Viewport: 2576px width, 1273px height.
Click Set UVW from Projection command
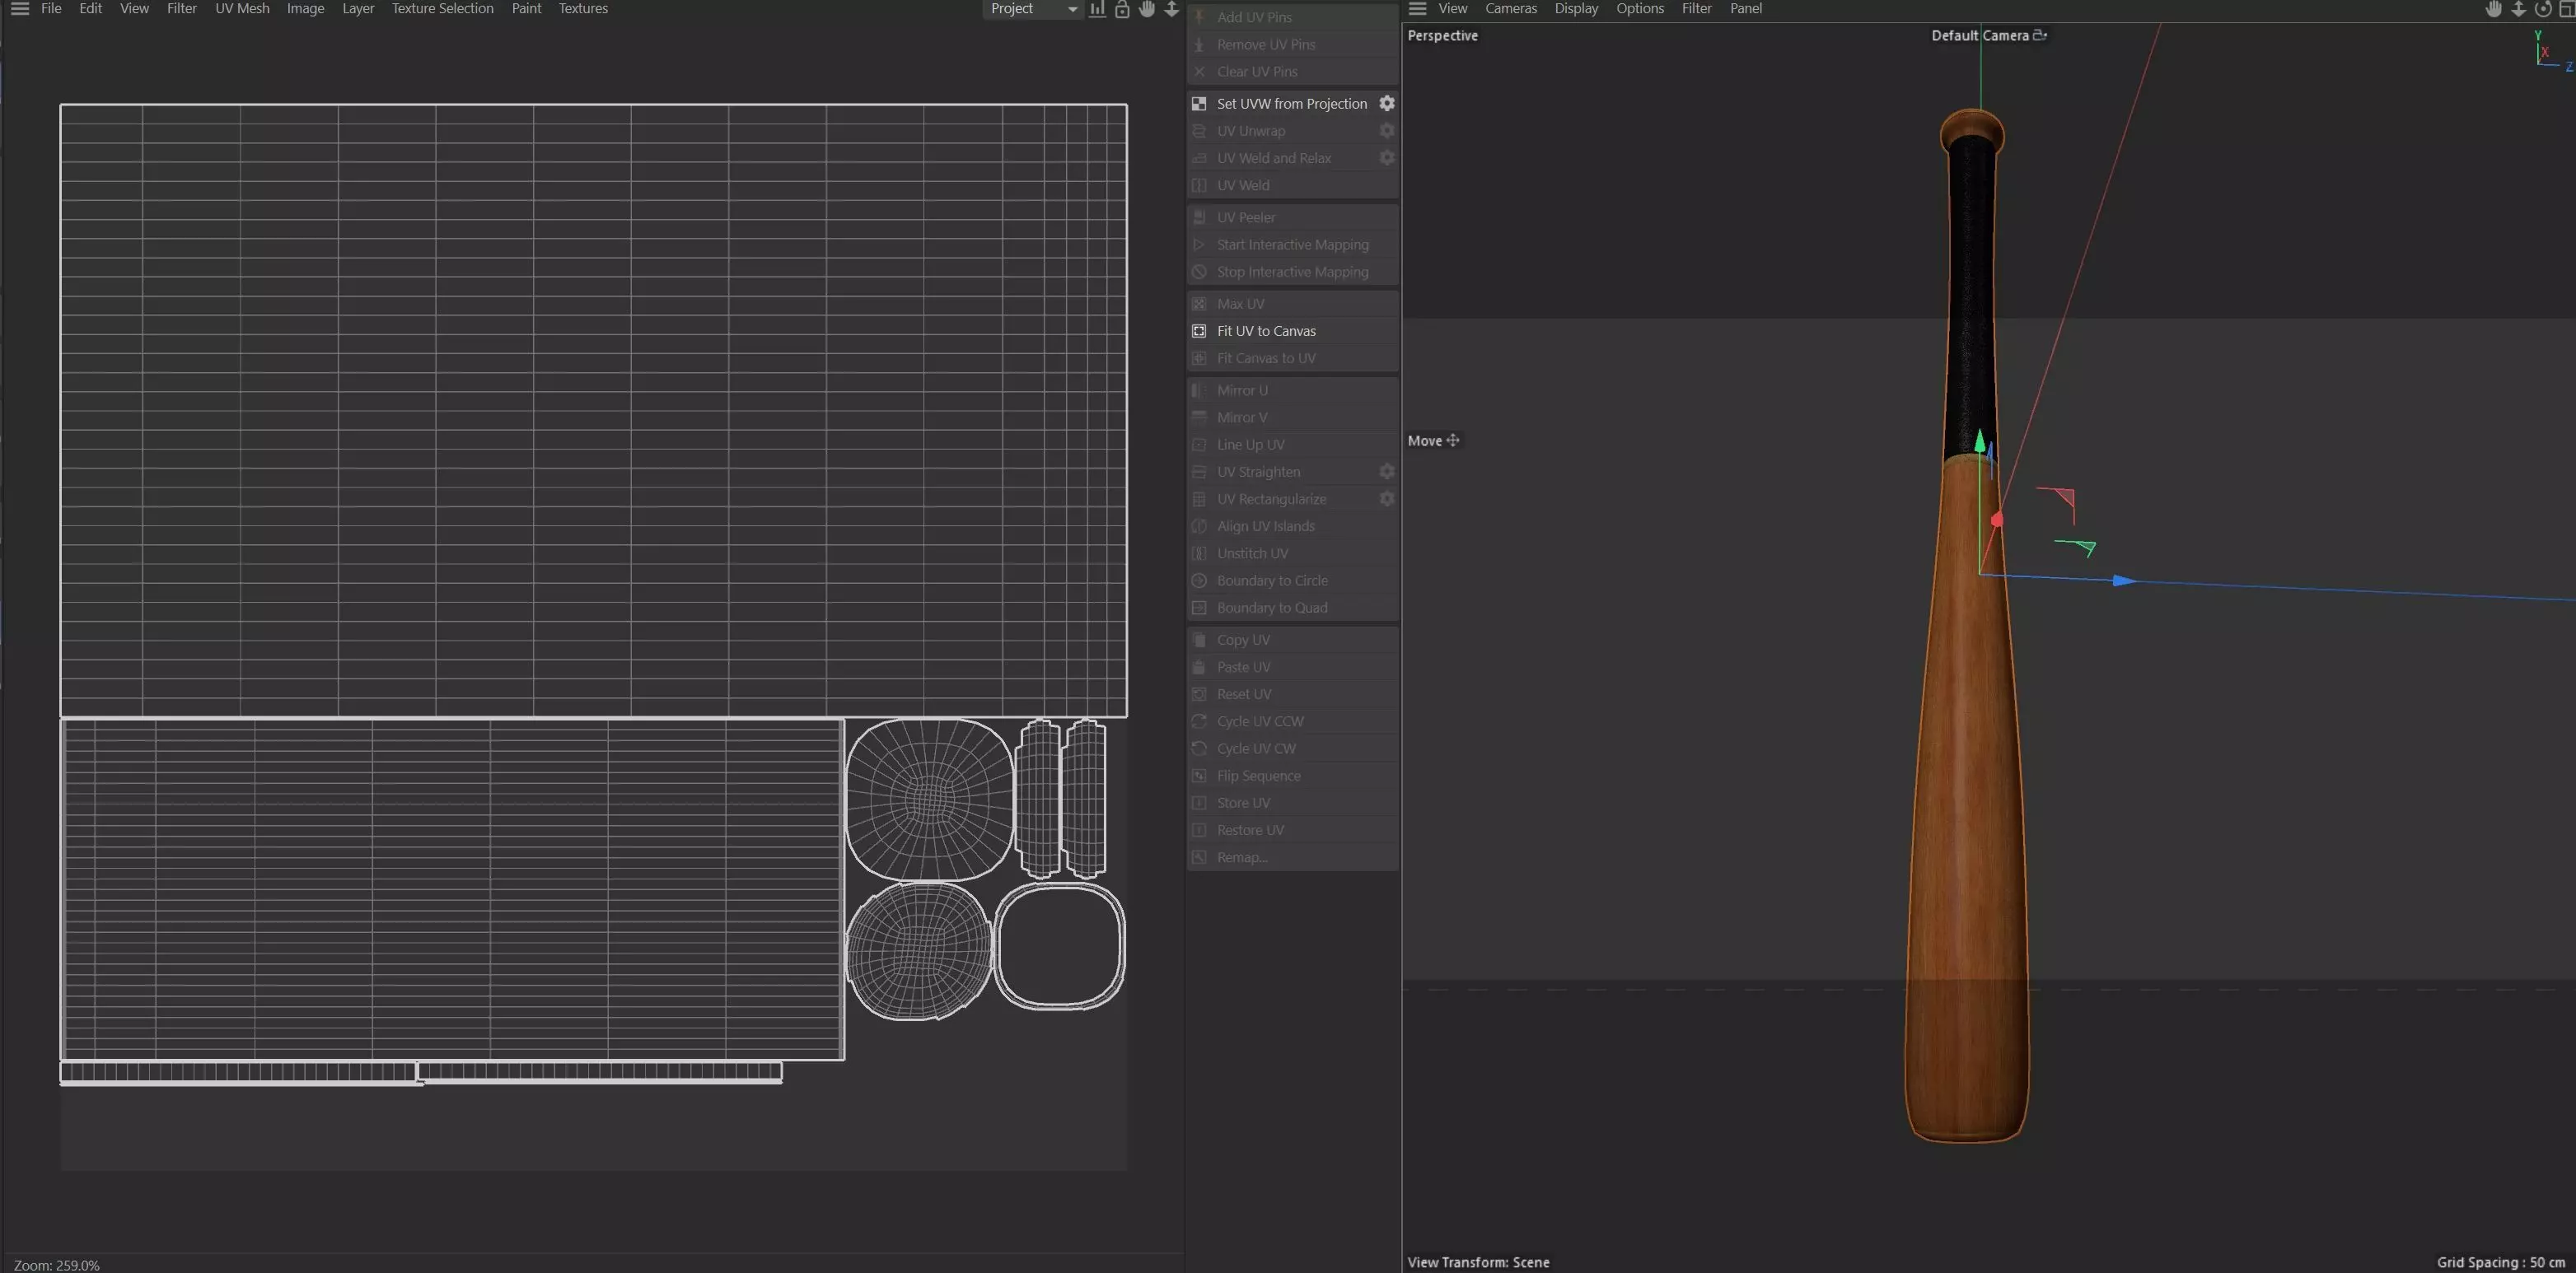click(1291, 104)
